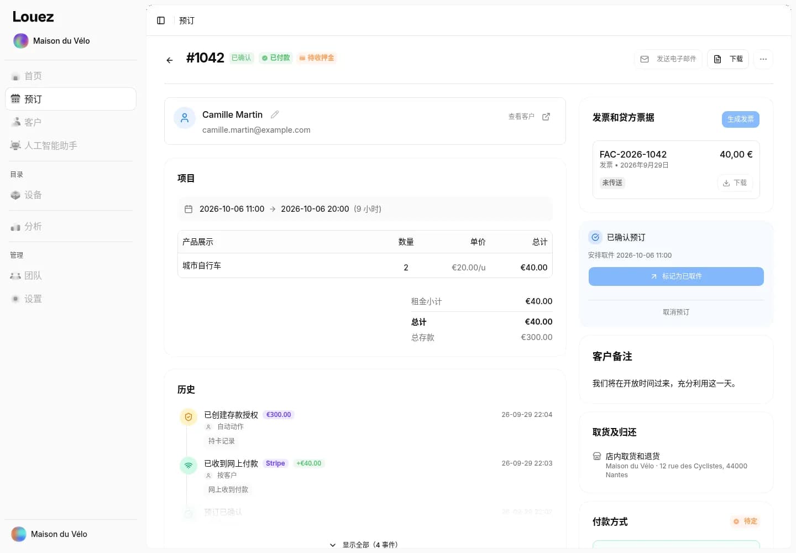Viewport: 796px width, 553px height.
Task: Edit customer Camille Martin with pencil icon
Action: pyautogui.click(x=275, y=114)
